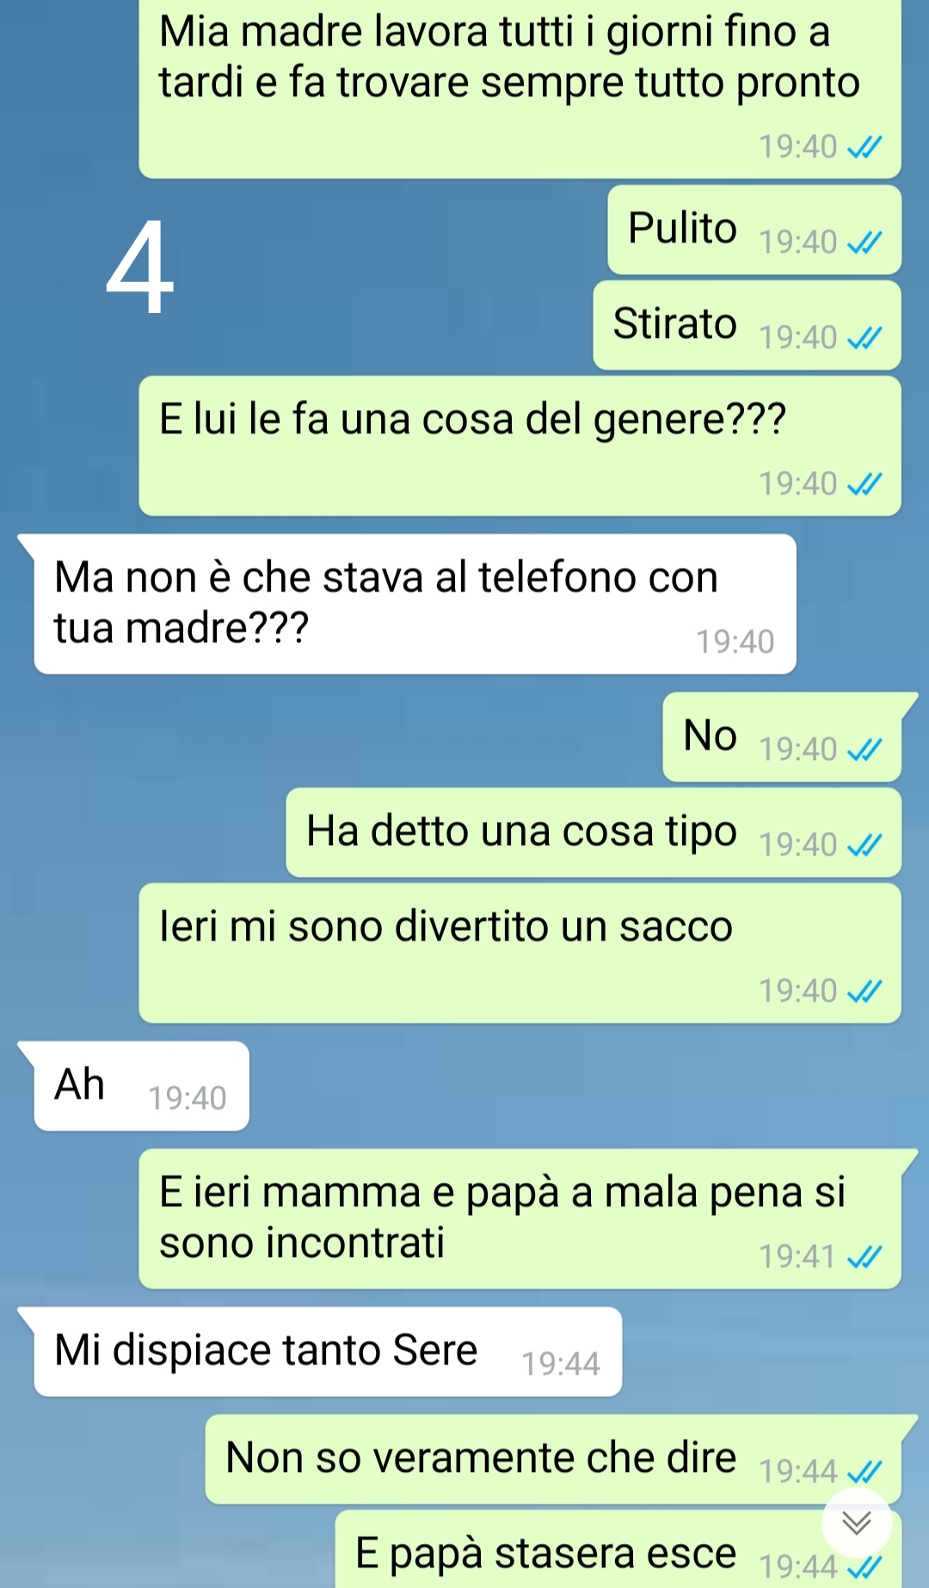Select the 'Mi dispiace tanto Sere' message
Screen dimensions: 929x1588
tap(328, 1352)
